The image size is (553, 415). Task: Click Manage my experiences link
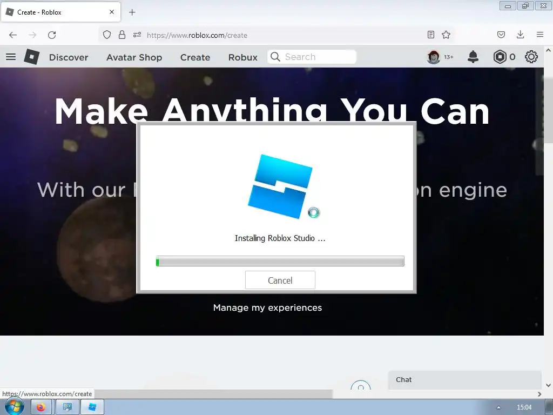pos(267,307)
